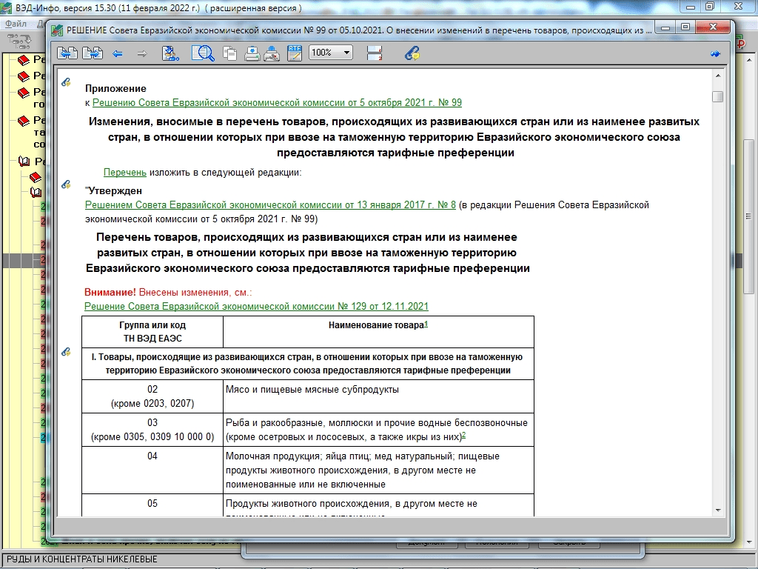The width and height of the screenshot is (758, 569).
Task: Click the margin clip icon beside "Утвержден"
Action: (66, 184)
